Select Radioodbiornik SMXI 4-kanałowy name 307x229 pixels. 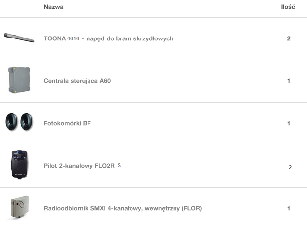[x=123, y=208]
